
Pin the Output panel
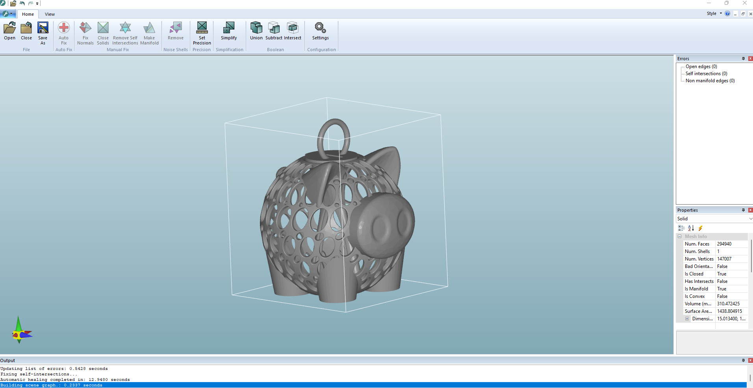[744, 360]
